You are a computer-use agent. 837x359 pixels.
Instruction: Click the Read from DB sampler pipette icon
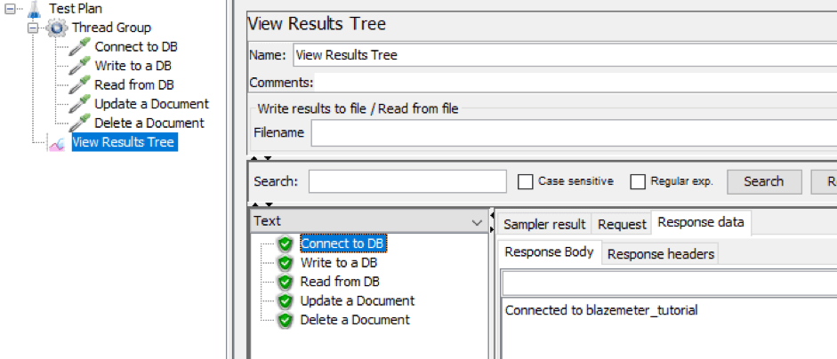coord(80,84)
